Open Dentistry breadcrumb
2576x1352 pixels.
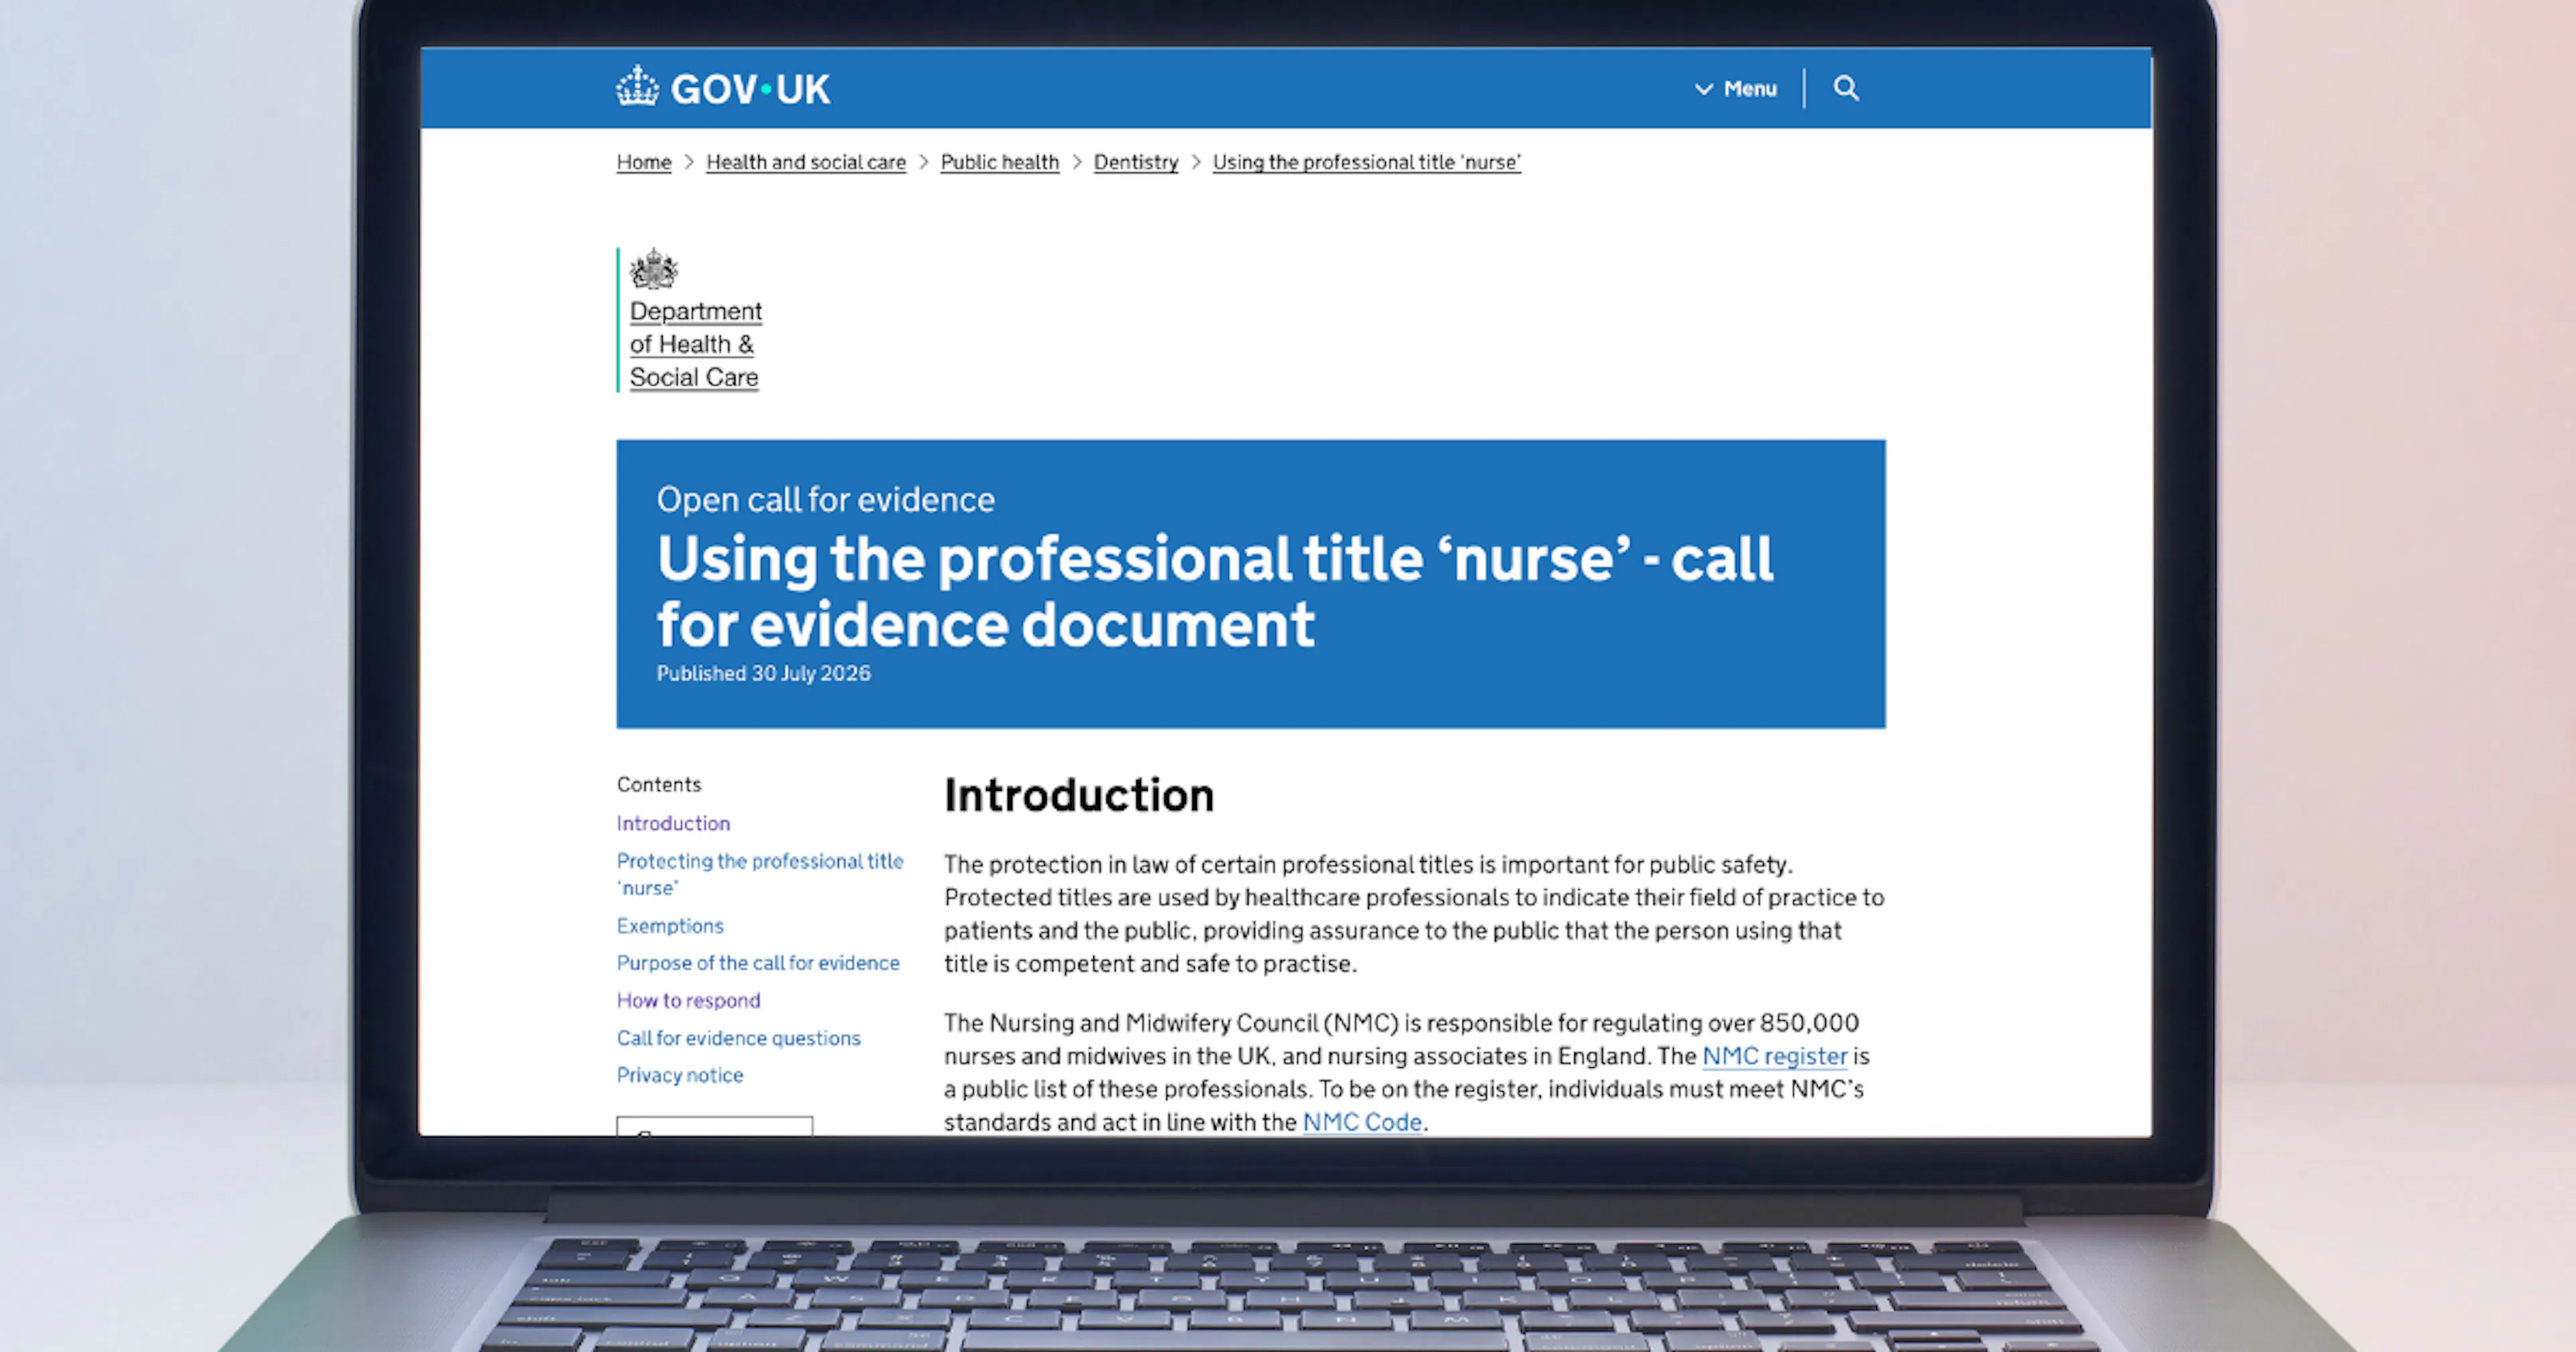coord(1136,162)
